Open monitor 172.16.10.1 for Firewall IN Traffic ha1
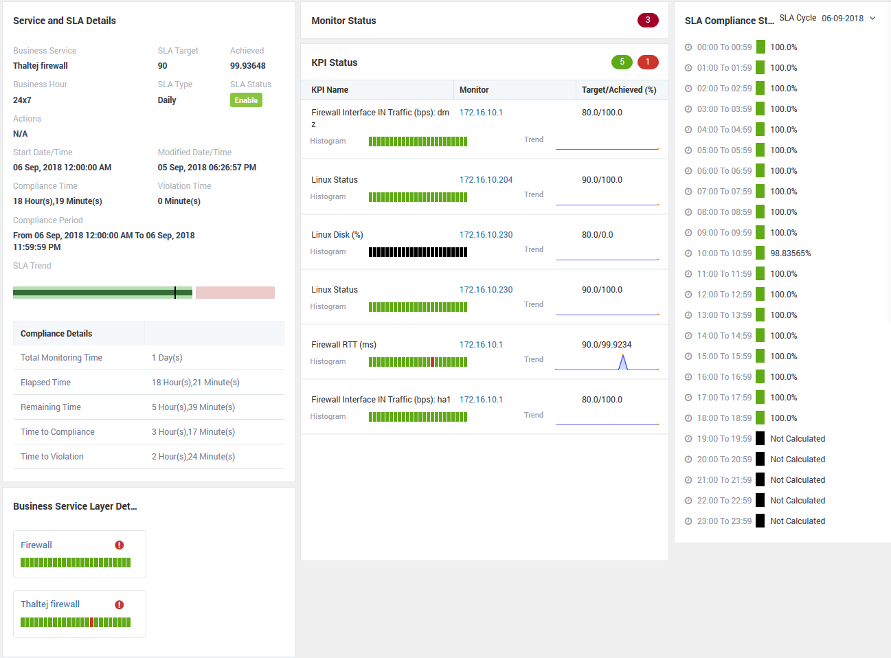The height and width of the screenshot is (658, 891). (481, 400)
